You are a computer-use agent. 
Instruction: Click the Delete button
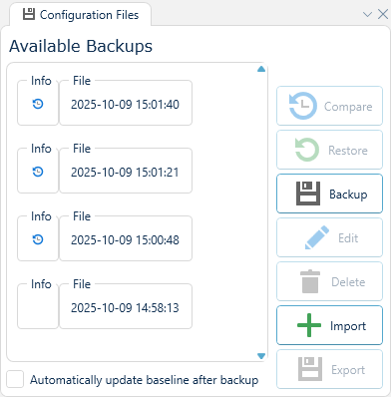[329, 281]
